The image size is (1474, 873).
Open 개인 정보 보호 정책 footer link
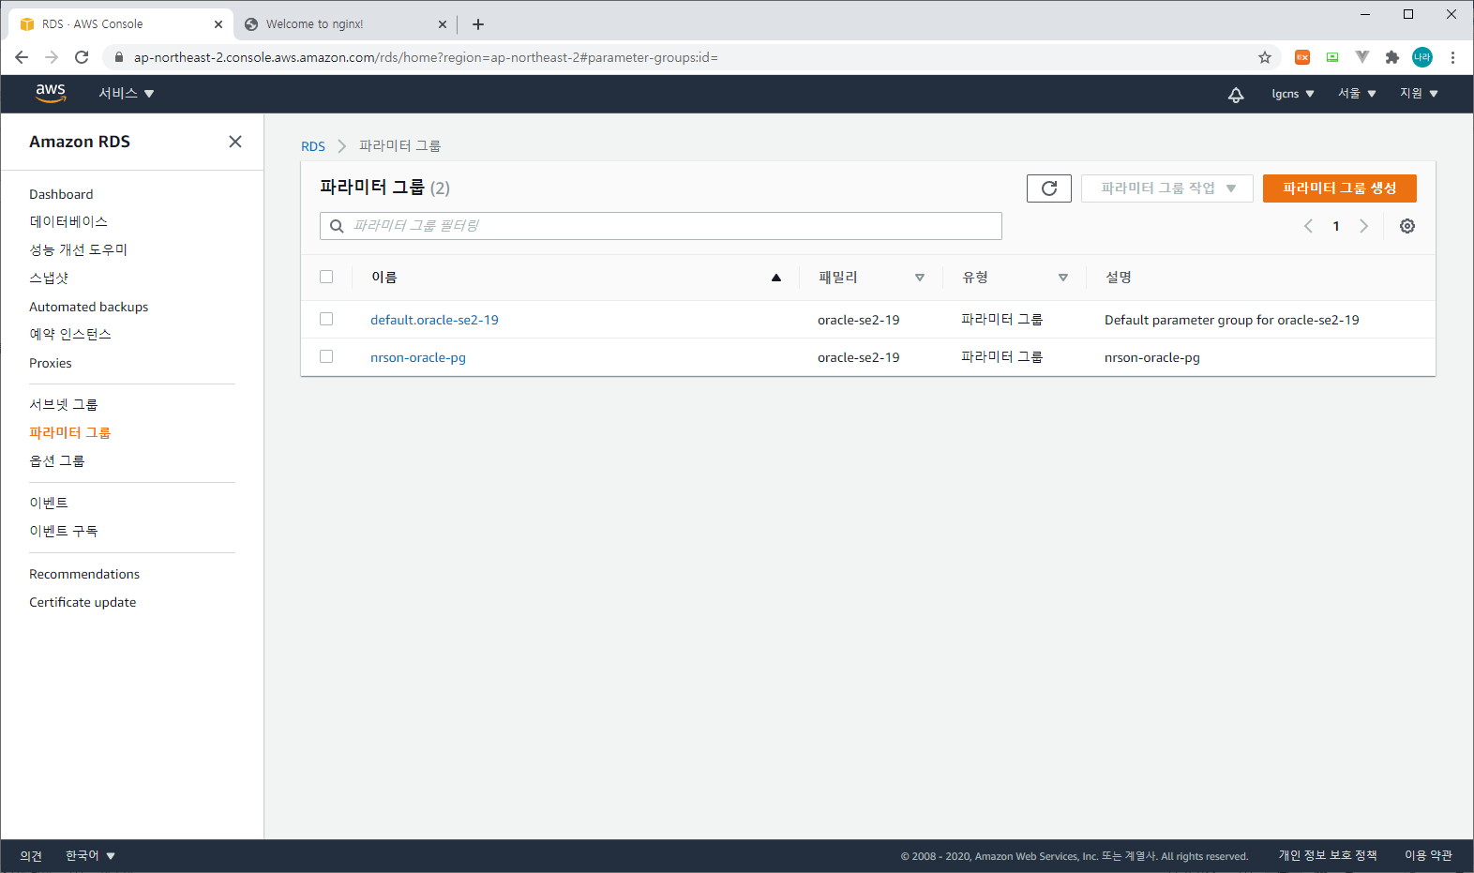click(x=1328, y=855)
